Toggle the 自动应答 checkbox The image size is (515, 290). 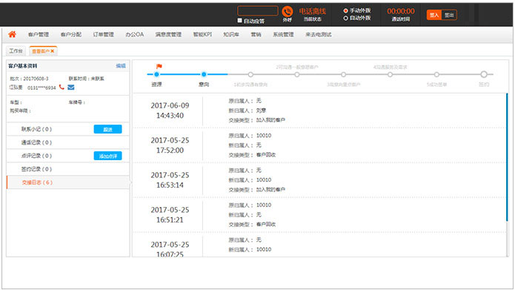[x=240, y=20]
